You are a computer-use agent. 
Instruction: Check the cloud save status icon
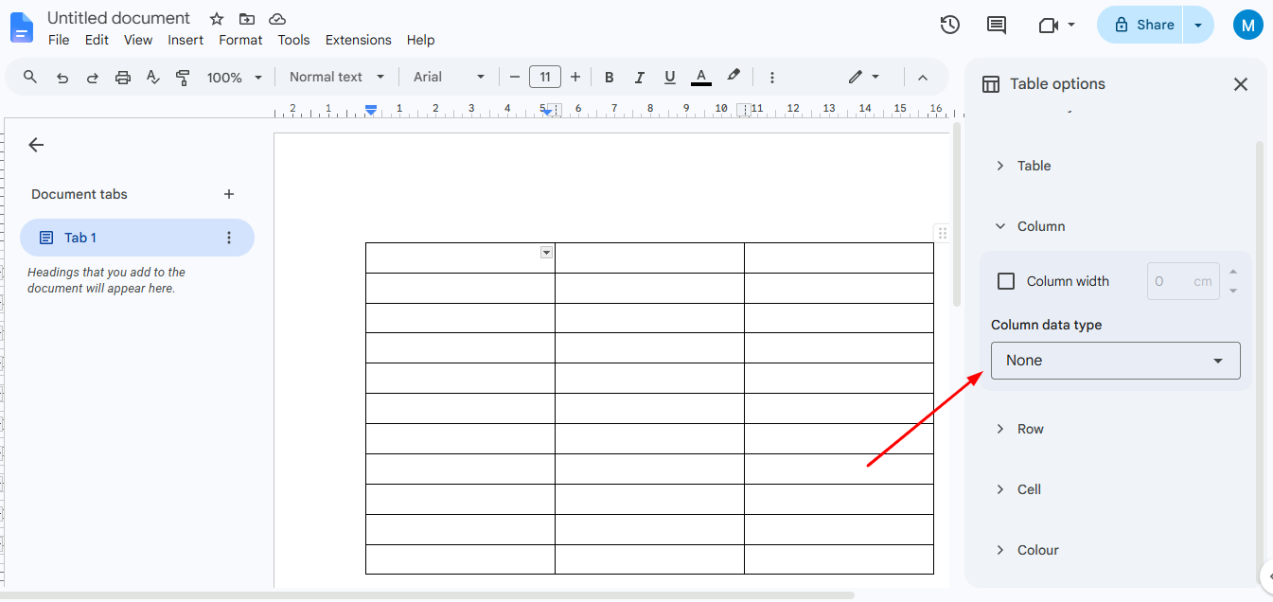click(x=276, y=19)
